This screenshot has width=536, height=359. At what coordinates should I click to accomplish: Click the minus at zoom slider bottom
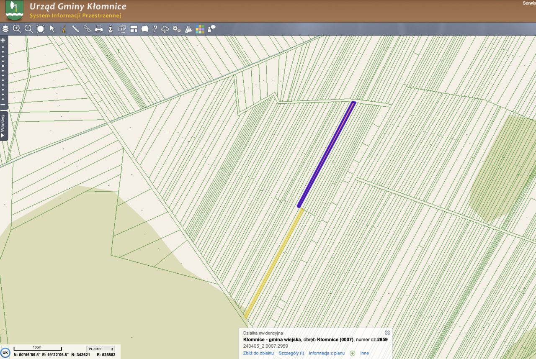[x=3, y=105]
